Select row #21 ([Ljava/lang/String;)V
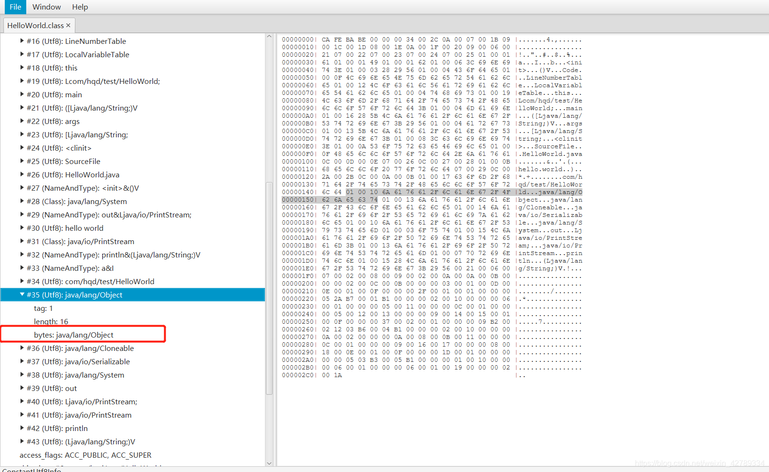 (x=133, y=108)
